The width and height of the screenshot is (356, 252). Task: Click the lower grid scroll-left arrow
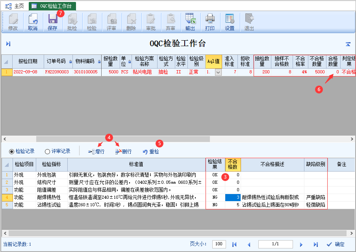5,233
